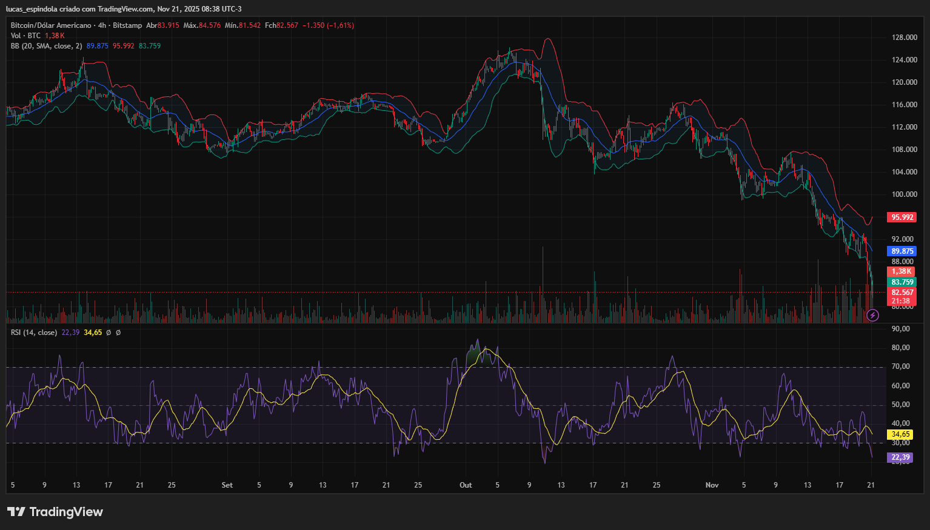Image resolution: width=930 pixels, height=530 pixels.
Task: Select the red 82.567 last price label
Action: [902, 293]
